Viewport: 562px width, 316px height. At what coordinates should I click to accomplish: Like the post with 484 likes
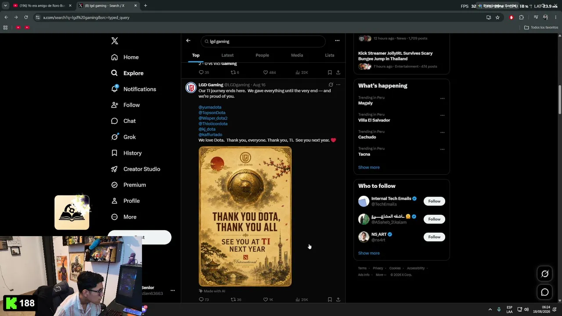[269, 72]
